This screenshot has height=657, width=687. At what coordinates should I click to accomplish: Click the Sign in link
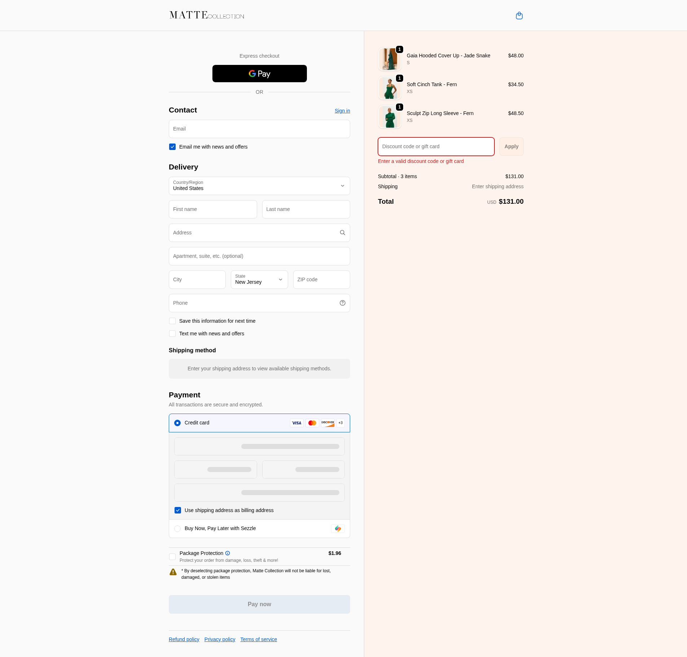point(342,111)
